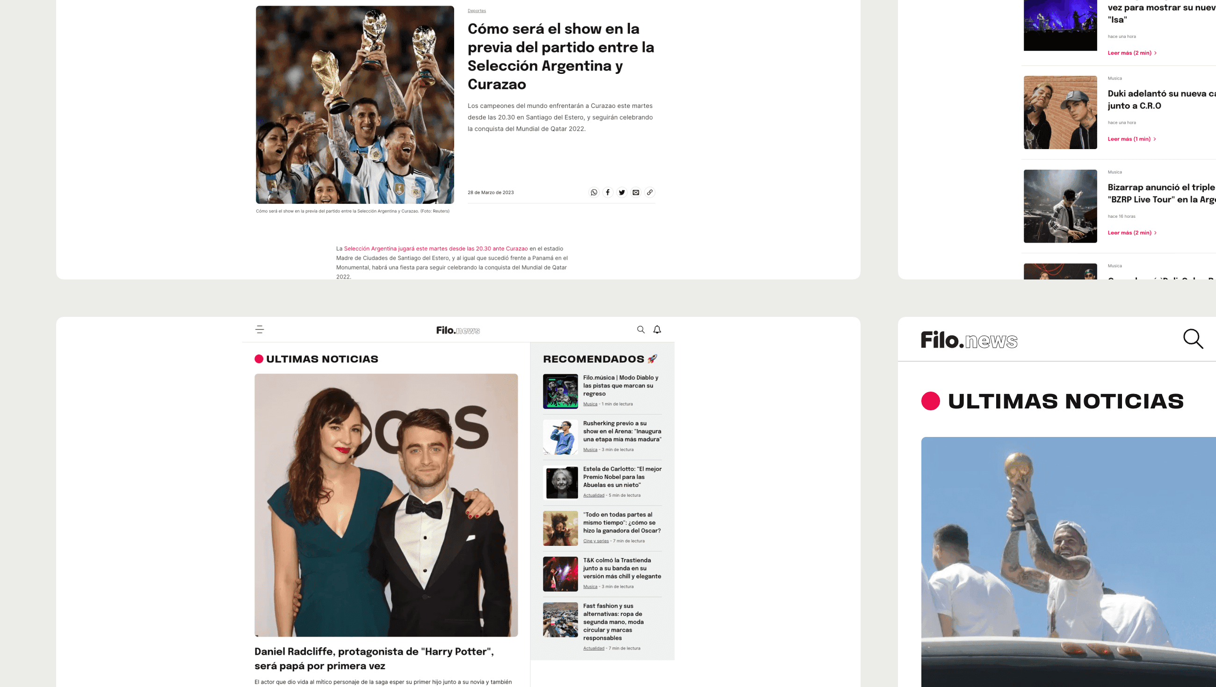1216x687 pixels.
Task: Click the small Filo.news logo in center header
Action: click(x=457, y=330)
